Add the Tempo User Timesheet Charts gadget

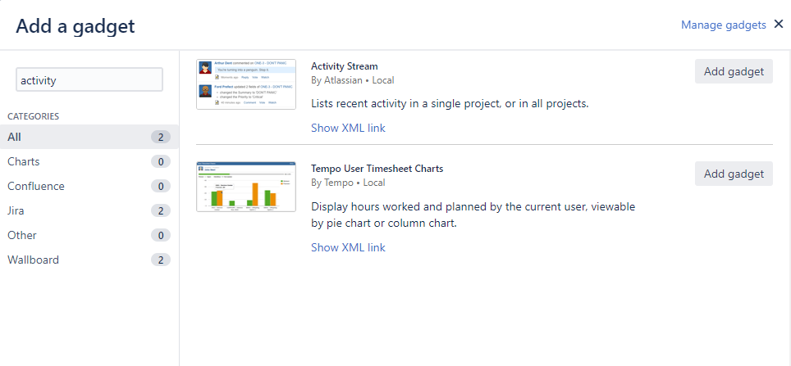[x=734, y=174]
